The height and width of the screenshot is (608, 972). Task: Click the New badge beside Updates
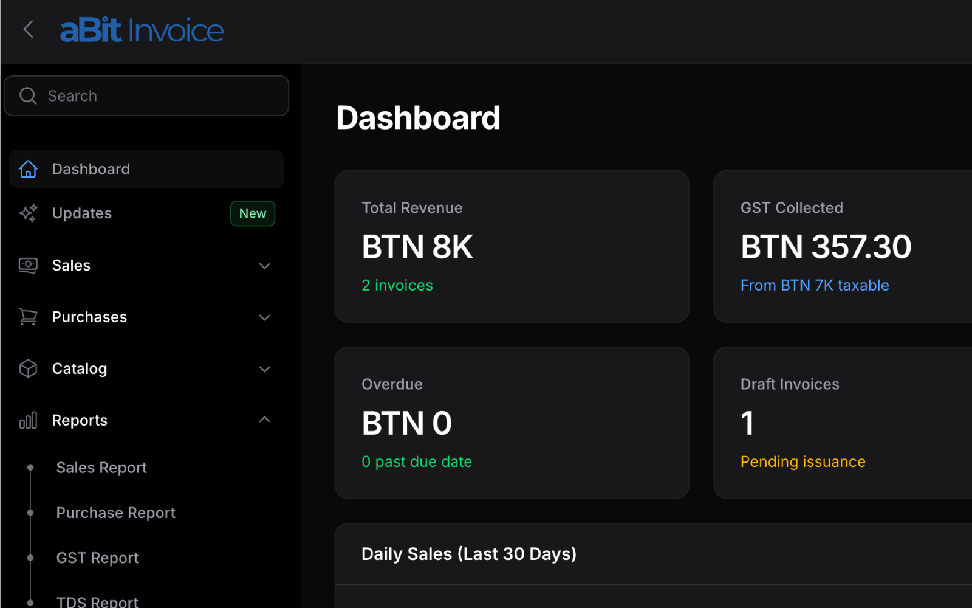pos(253,213)
